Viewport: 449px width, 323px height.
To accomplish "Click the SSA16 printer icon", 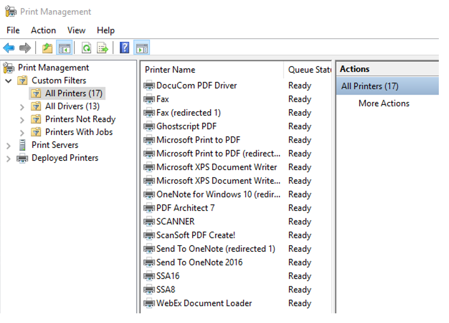I will [x=149, y=276].
